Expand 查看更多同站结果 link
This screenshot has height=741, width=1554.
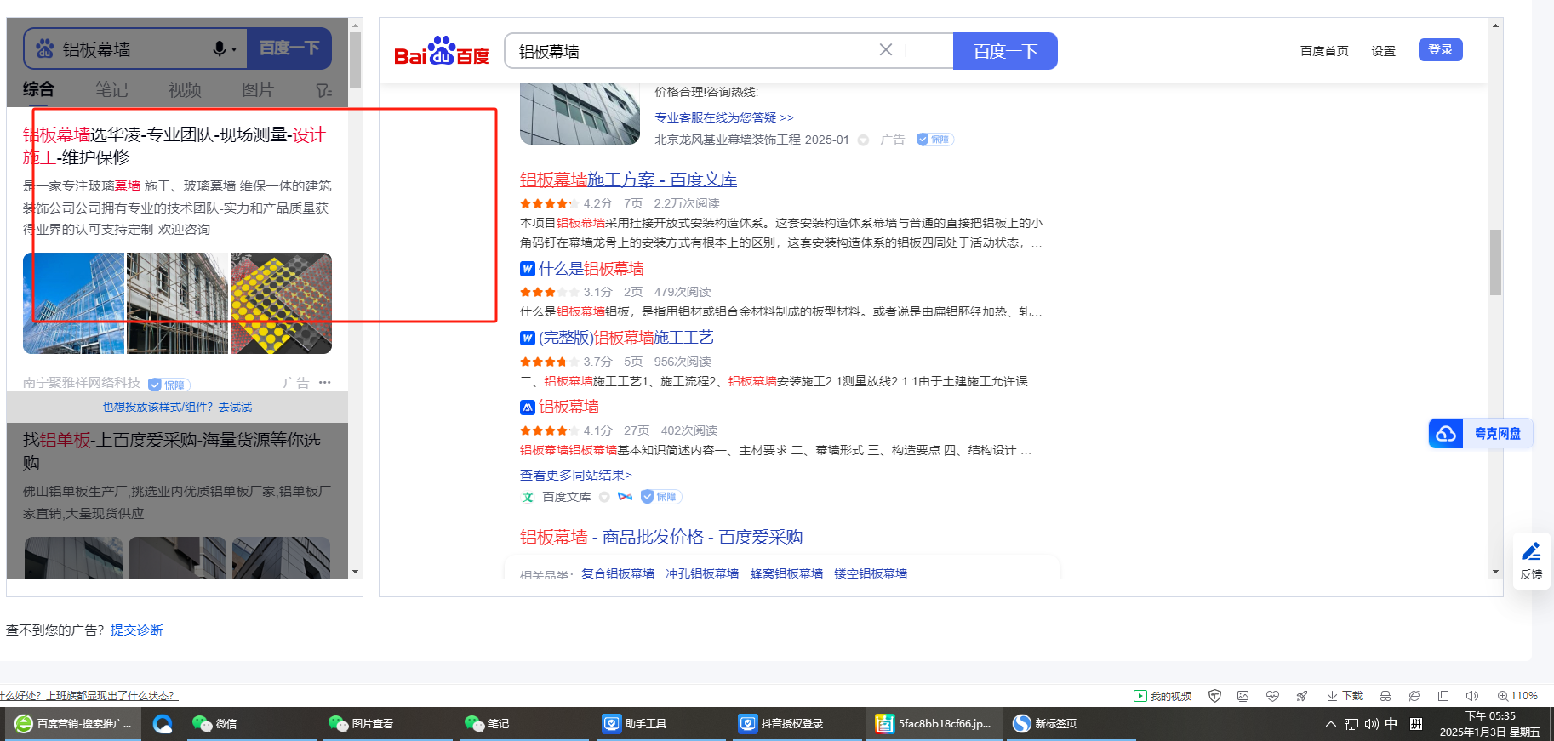tap(575, 475)
